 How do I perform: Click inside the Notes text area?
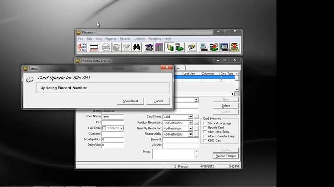pos(173,154)
